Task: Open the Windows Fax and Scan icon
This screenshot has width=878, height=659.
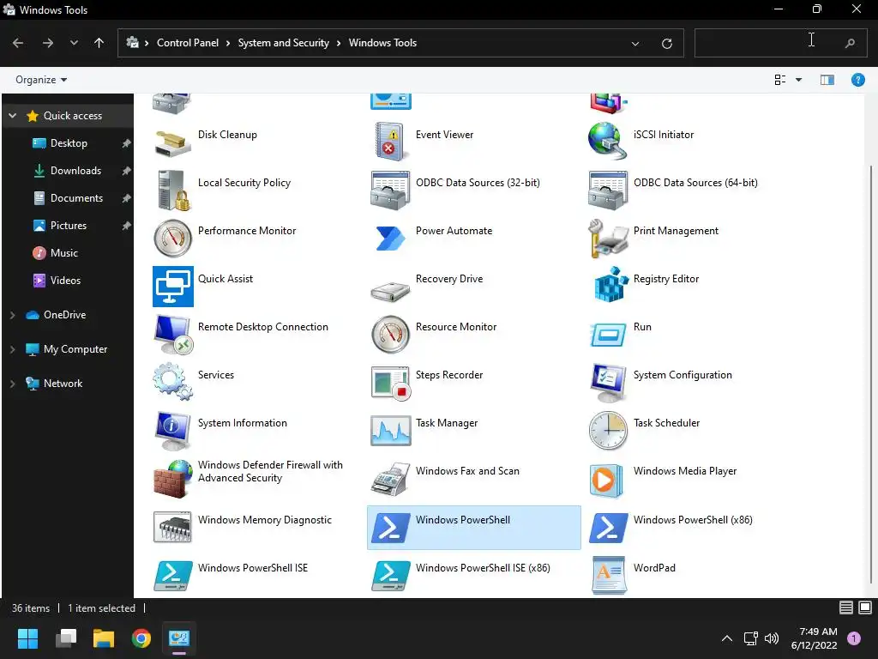Action: point(390,479)
